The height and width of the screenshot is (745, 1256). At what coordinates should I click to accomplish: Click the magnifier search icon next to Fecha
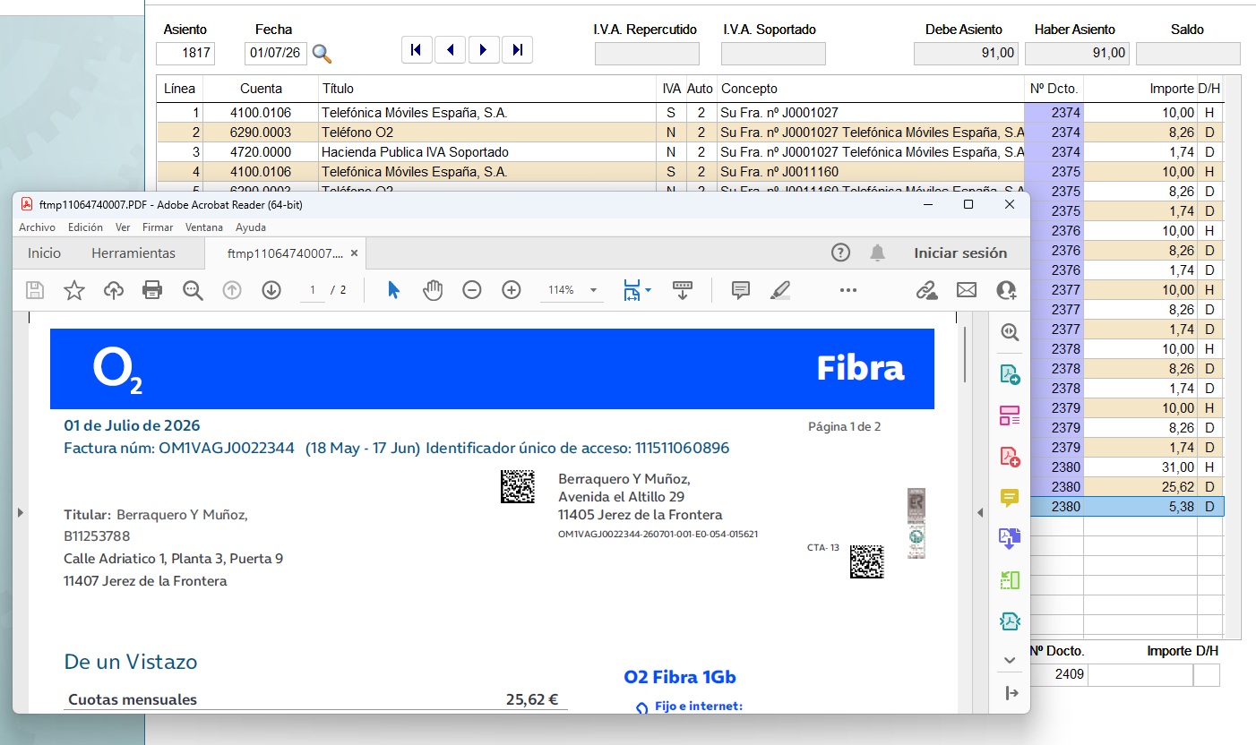tap(322, 54)
